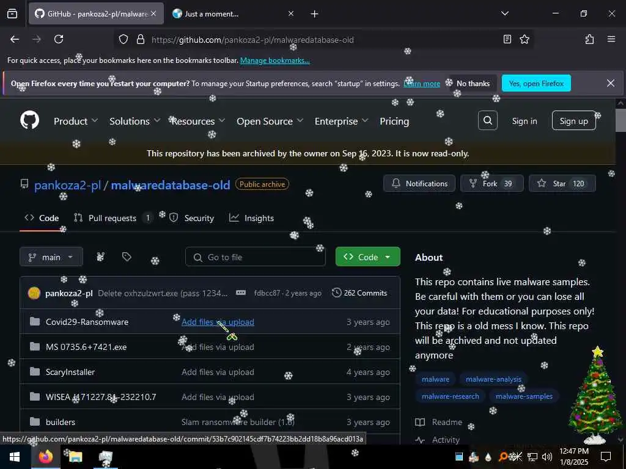Click the builders folder icon
Image resolution: width=626 pixels, height=469 pixels.
pyautogui.click(x=35, y=421)
